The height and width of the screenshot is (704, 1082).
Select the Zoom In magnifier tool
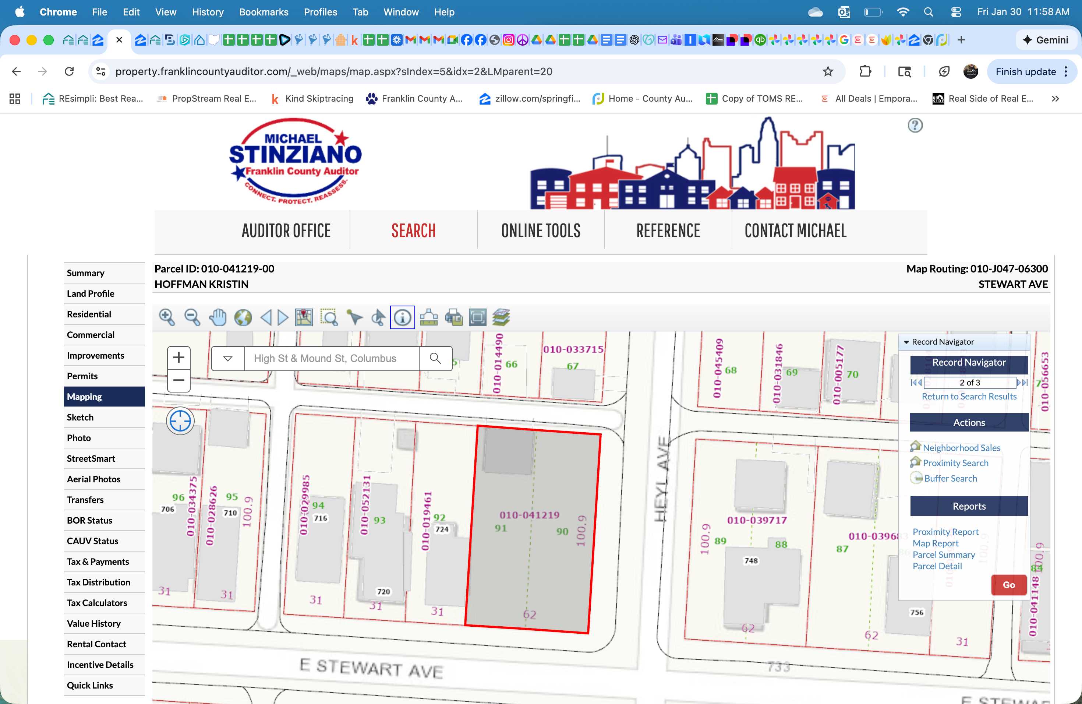[x=167, y=317]
